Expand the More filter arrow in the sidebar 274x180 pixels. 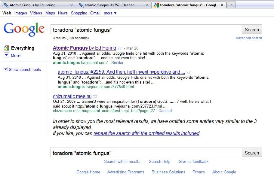pos(6,55)
